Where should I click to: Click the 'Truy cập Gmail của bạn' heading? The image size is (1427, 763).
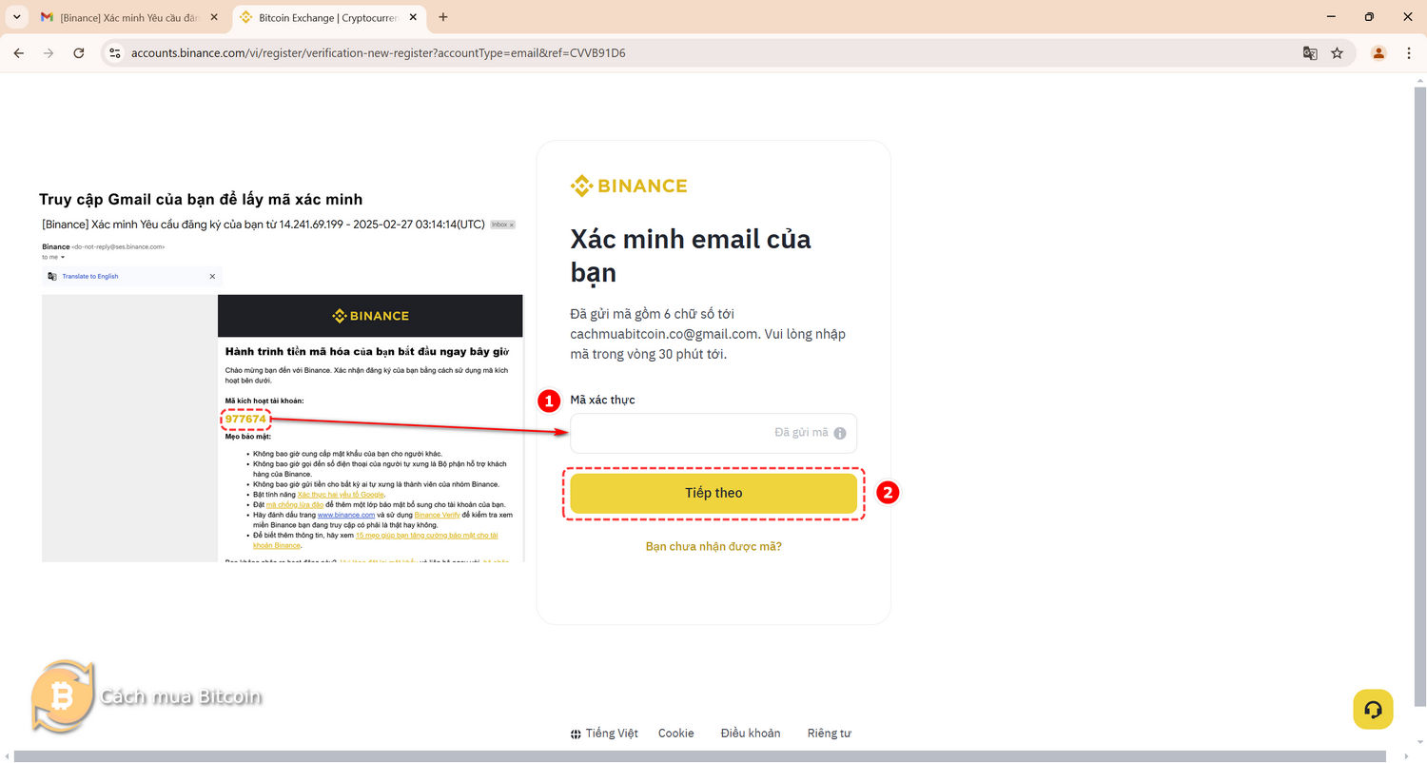201,199
